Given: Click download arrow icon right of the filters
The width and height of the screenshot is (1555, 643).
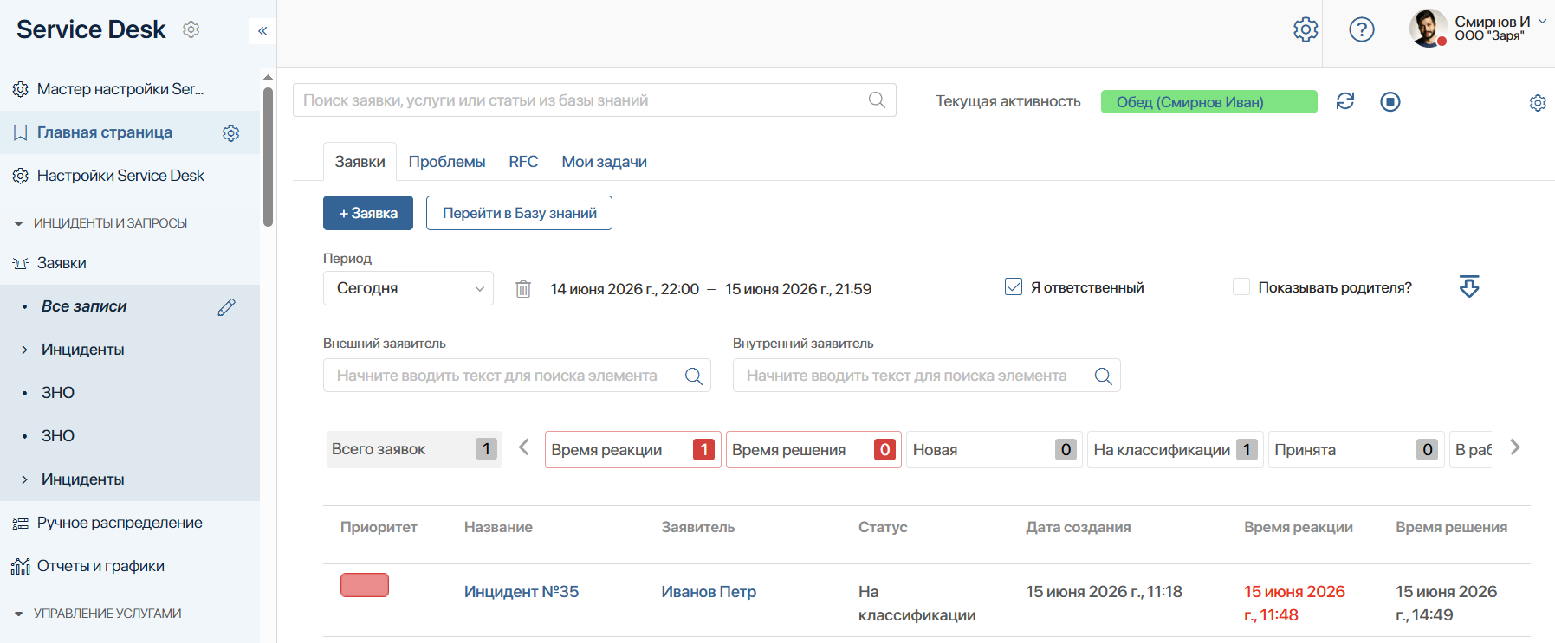Looking at the screenshot, I should (1469, 286).
